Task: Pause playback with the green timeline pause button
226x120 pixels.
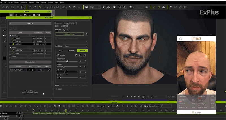Action: [123, 106]
